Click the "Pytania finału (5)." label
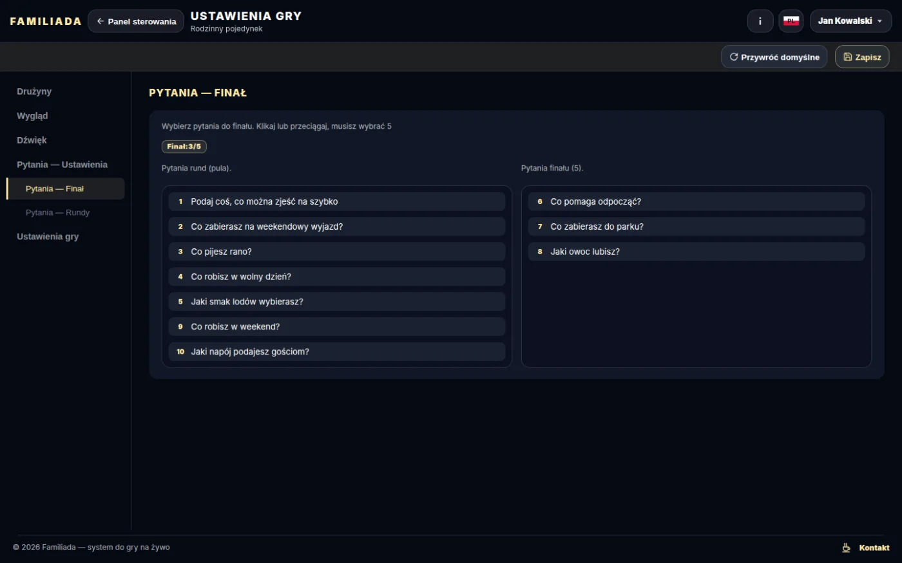The image size is (902, 563). click(x=552, y=169)
